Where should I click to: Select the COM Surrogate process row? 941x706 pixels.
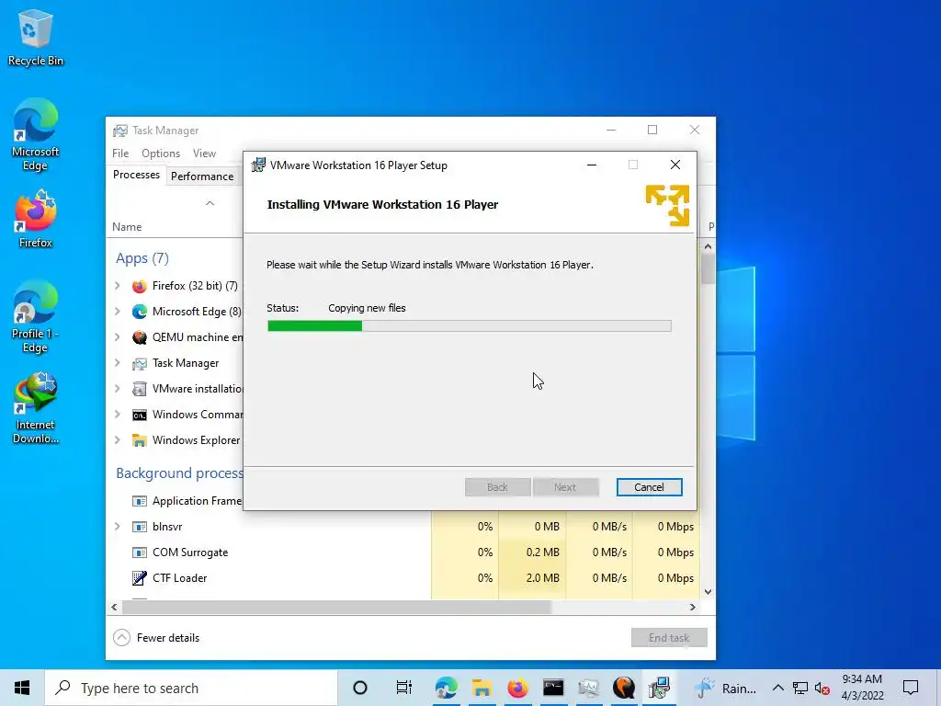(403, 552)
